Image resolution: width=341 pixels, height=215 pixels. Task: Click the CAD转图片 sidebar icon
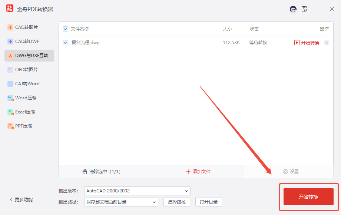click(x=10, y=27)
